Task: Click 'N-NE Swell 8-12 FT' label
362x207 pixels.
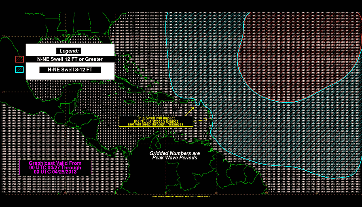Action: [70, 70]
